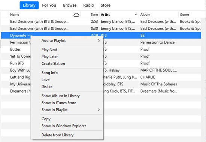Click the CHARLIE album cell
Screen dimensions: 206x142
148,77
